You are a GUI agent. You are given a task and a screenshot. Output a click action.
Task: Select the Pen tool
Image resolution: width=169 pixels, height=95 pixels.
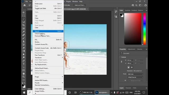[24, 61]
